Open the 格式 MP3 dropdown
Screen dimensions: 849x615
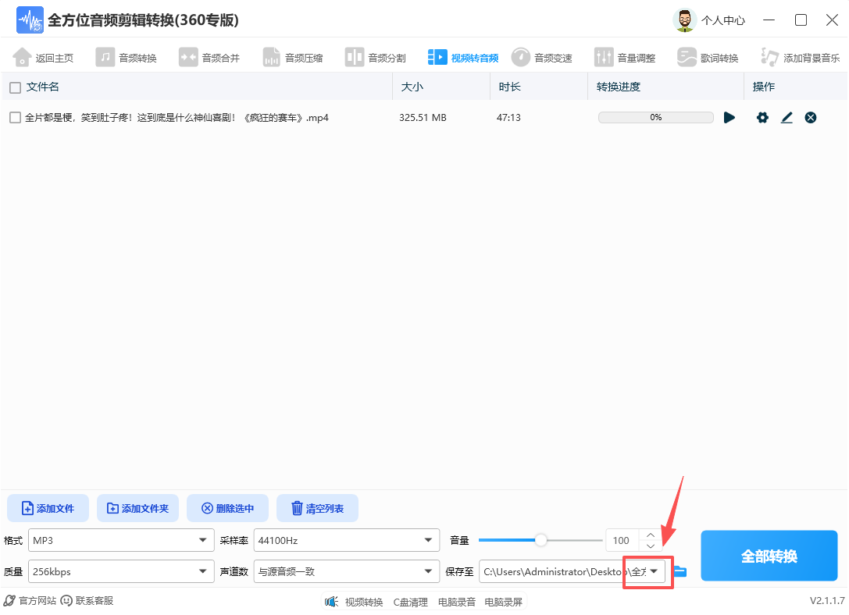[120, 539]
